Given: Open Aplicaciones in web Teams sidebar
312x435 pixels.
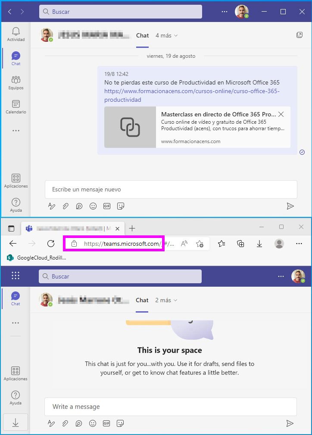Looking at the screenshot, I should 16,374.
